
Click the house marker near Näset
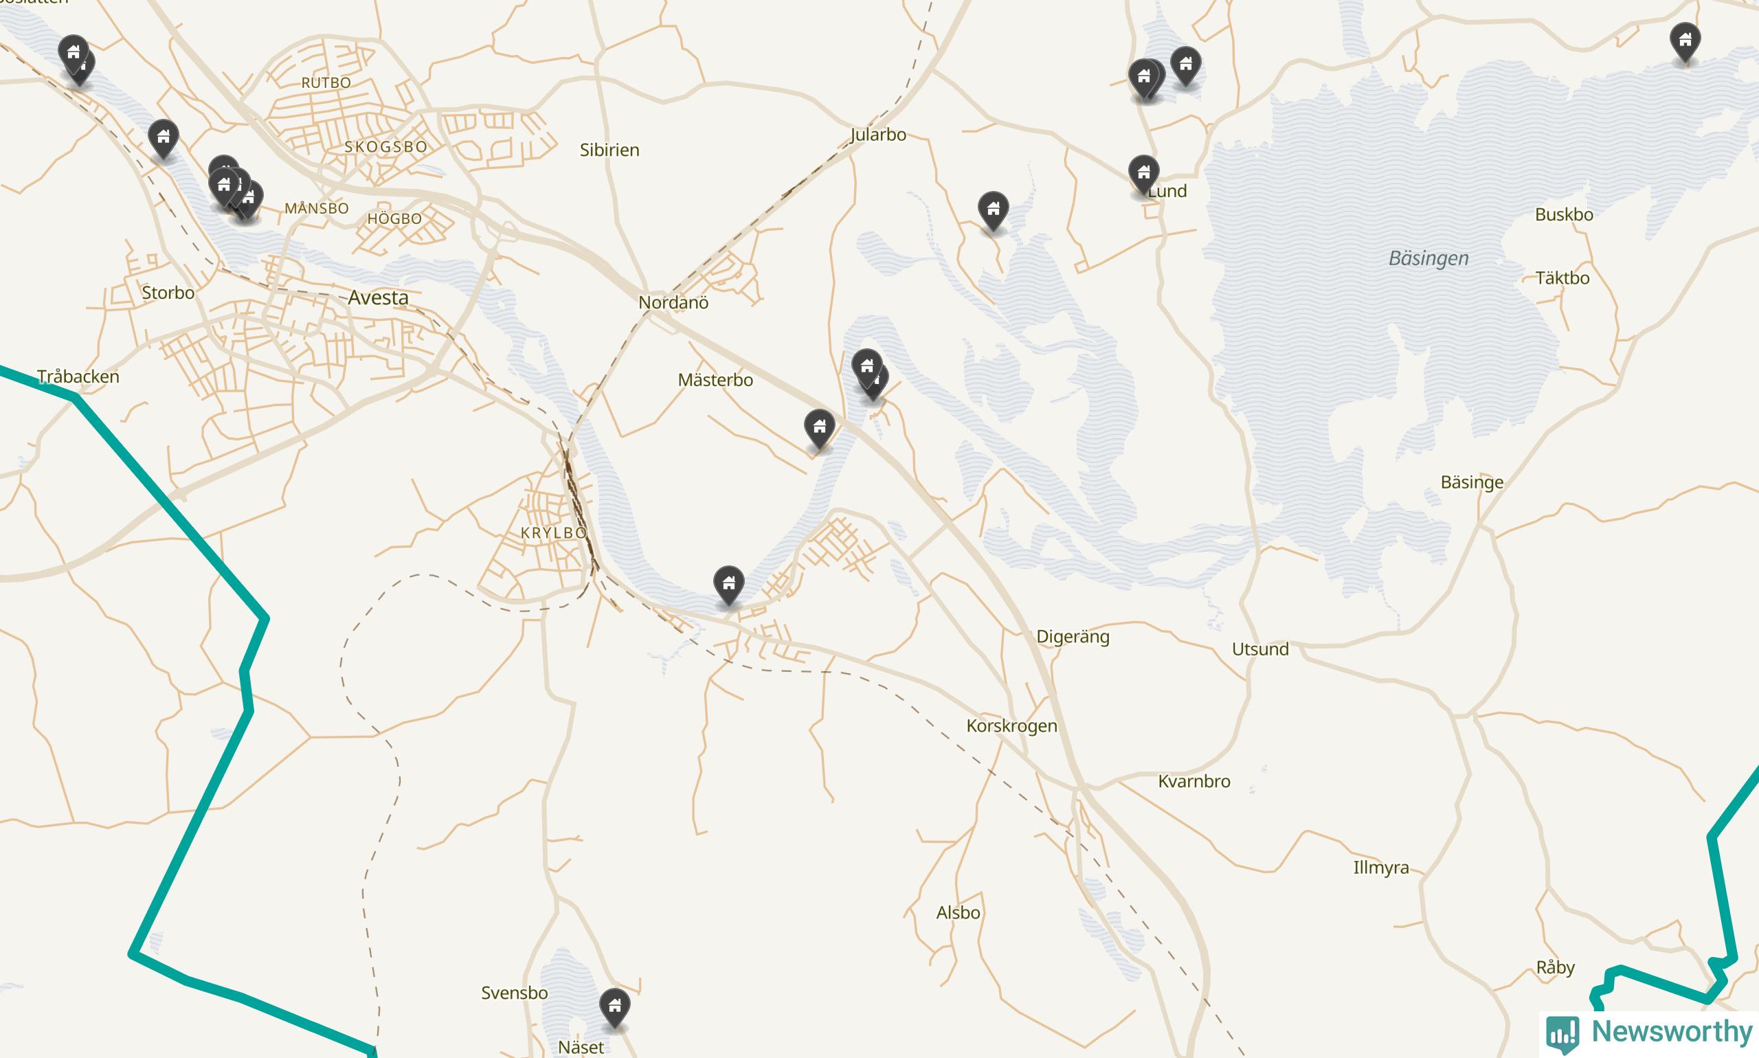point(614,1007)
